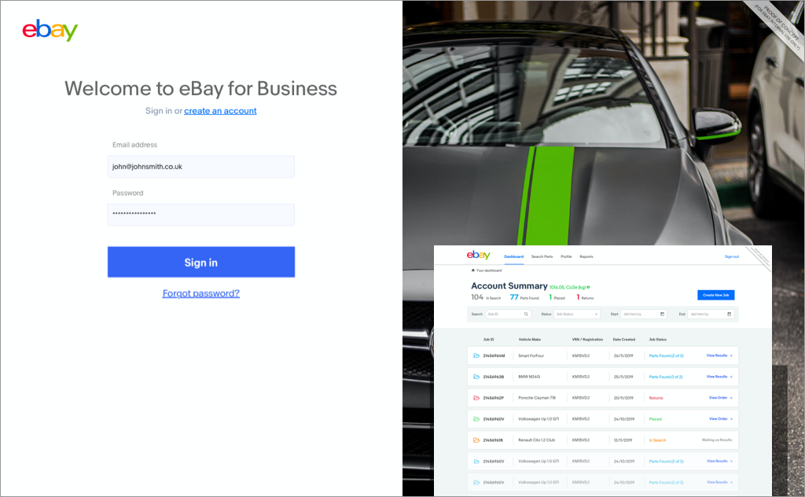Follow the create an account link

(x=220, y=111)
